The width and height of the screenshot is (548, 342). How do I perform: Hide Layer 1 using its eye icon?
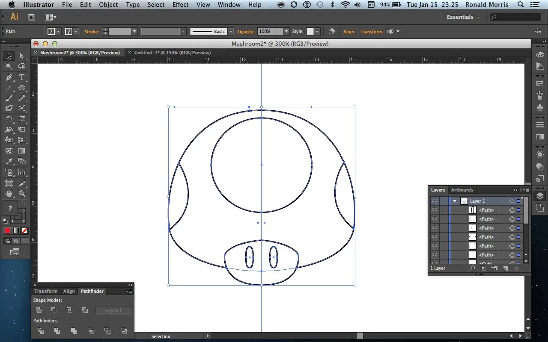click(x=435, y=201)
